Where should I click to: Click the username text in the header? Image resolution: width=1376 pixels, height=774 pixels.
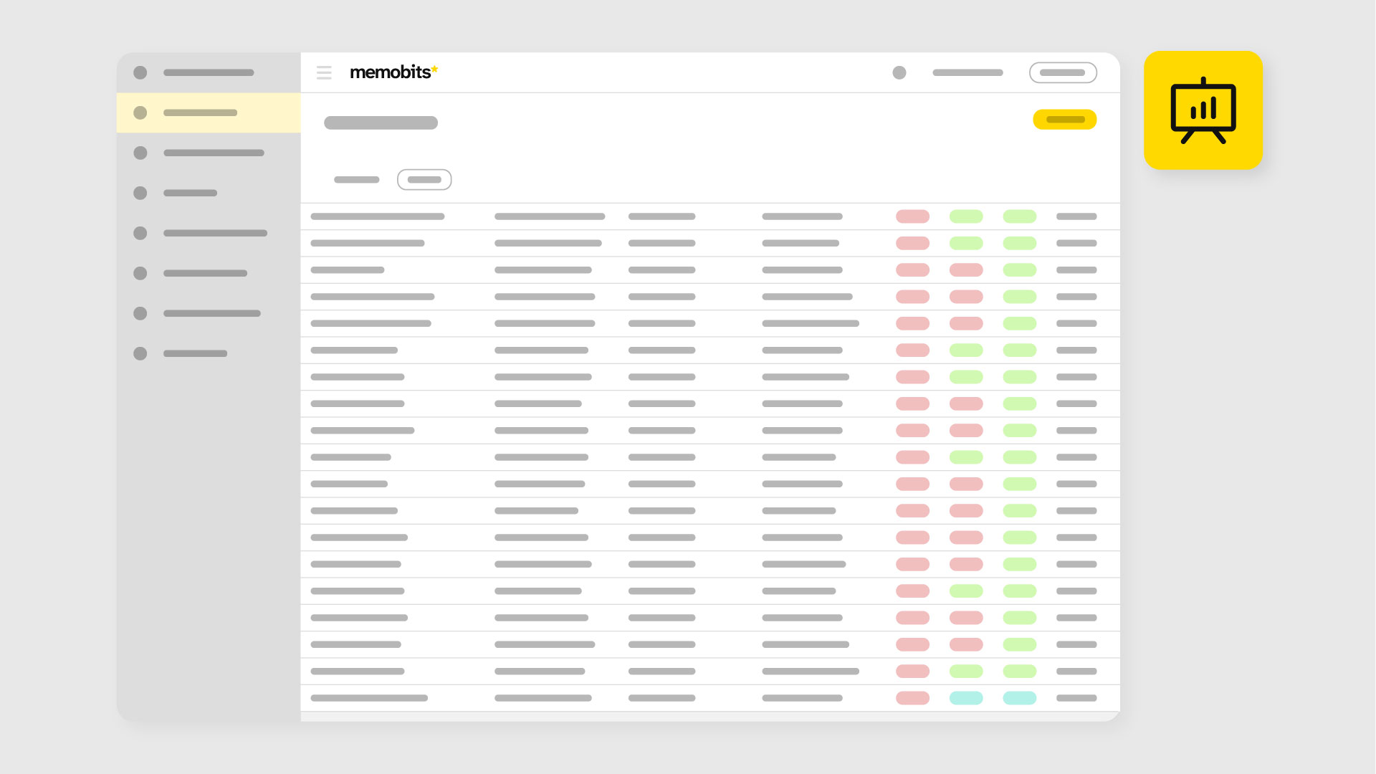[x=967, y=72]
